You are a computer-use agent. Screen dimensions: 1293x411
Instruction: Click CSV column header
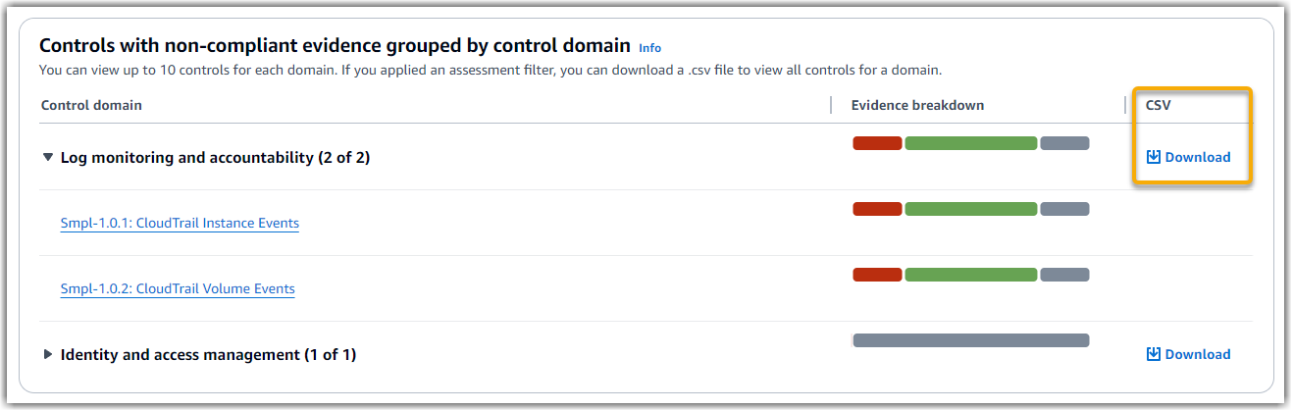pyautogui.click(x=1158, y=105)
